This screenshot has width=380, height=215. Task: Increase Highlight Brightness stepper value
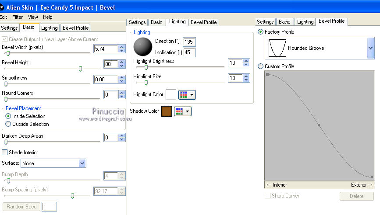click(246, 61)
